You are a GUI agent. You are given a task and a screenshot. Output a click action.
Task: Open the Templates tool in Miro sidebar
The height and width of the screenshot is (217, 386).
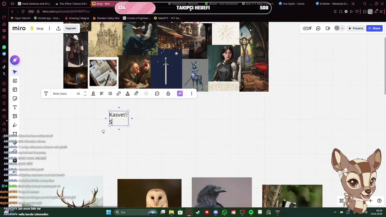[x=15, y=81]
